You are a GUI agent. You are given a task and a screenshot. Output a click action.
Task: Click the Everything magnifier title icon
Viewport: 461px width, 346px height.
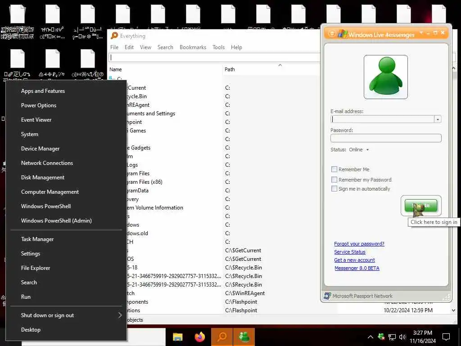(114, 36)
